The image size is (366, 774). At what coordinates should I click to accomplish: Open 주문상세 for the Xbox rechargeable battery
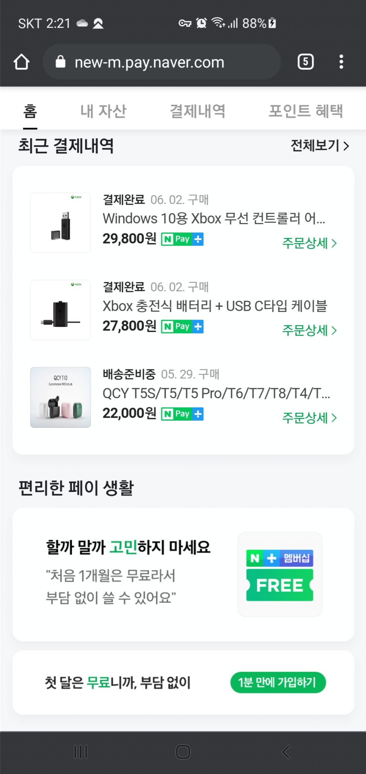309,330
